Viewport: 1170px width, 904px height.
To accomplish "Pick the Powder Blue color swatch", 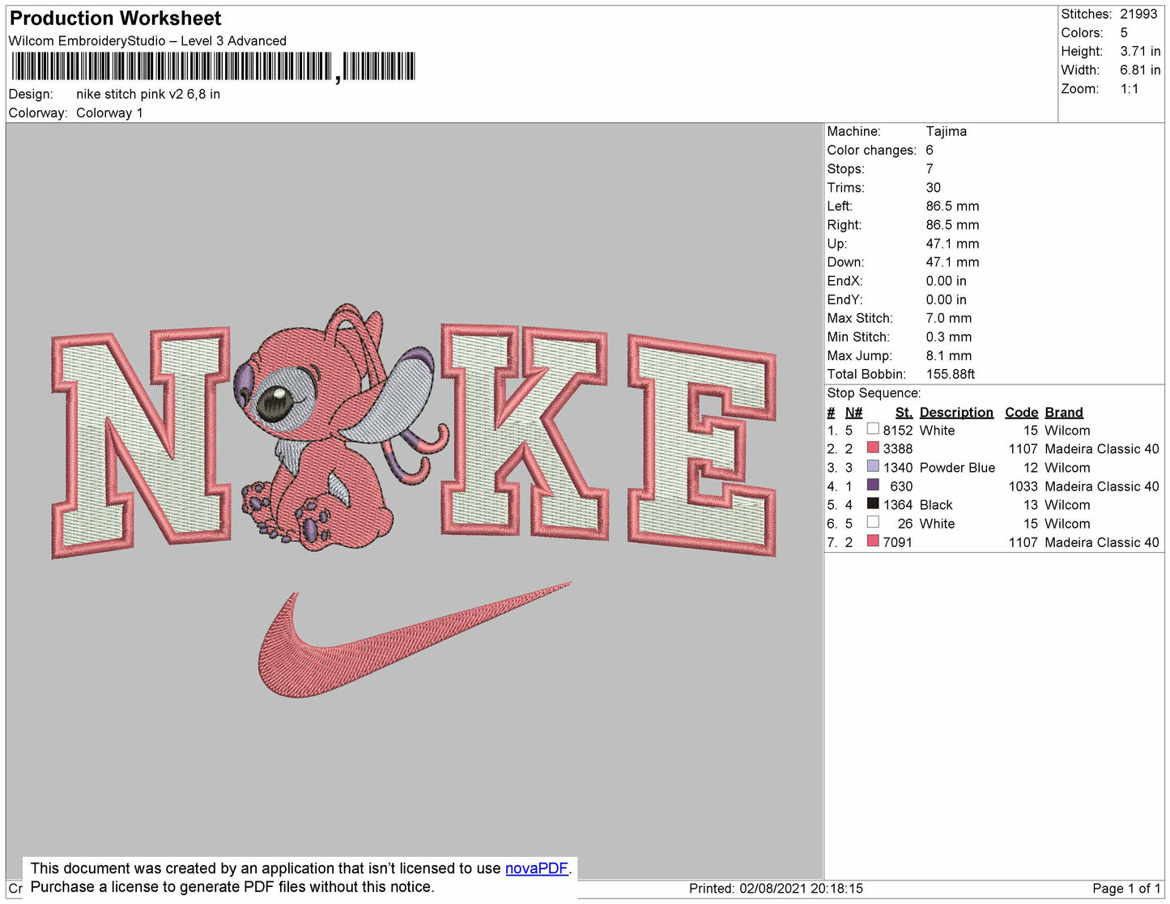I will 873,466.
